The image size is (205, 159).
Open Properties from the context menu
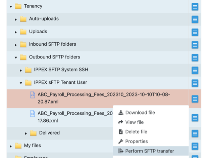[136, 141]
